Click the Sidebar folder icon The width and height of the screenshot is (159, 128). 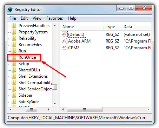(14, 95)
